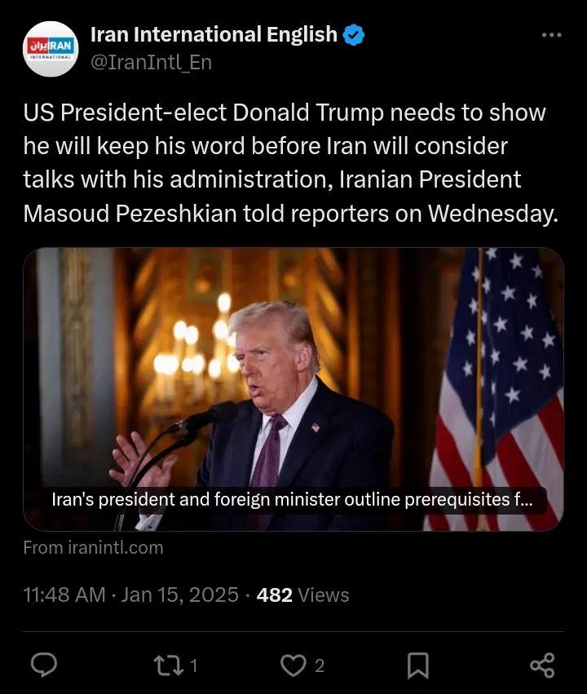Open the three-dot more options menu
Image resolution: width=587 pixels, height=694 pixels.
tap(552, 35)
